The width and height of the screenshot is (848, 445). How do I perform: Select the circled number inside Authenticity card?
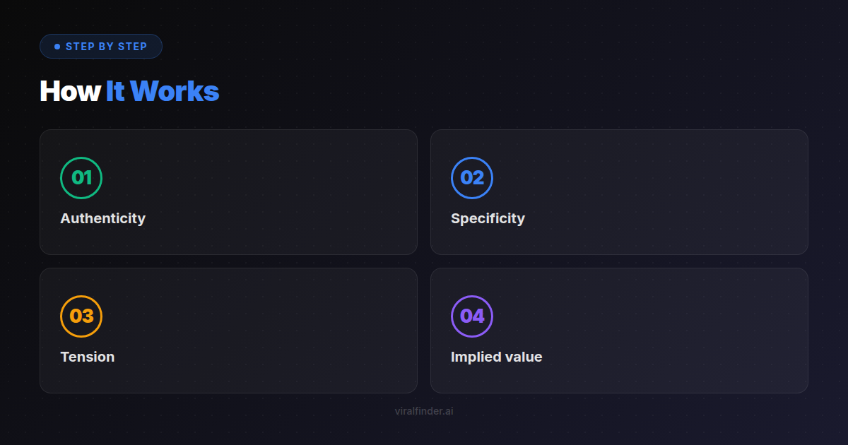click(x=82, y=178)
